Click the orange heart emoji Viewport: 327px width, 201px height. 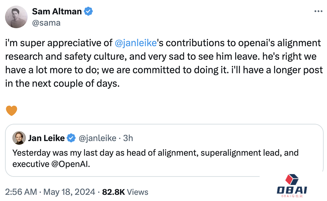click(11, 110)
